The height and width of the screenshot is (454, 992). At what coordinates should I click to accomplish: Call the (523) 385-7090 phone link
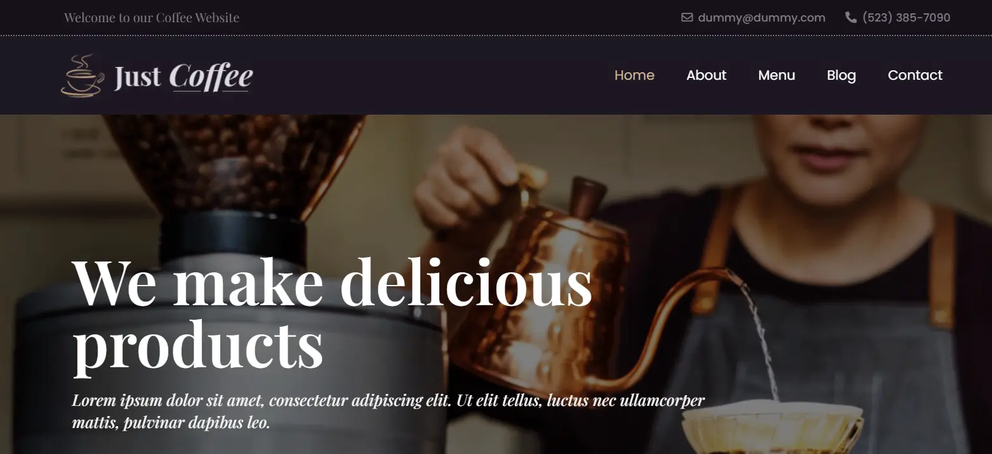click(x=906, y=18)
